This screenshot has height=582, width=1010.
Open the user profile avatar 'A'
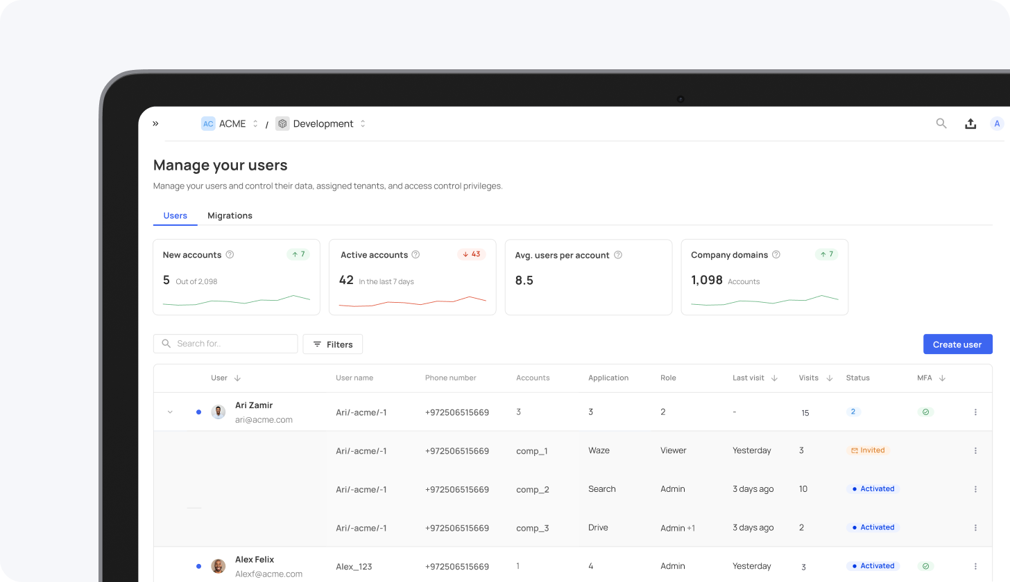(997, 123)
